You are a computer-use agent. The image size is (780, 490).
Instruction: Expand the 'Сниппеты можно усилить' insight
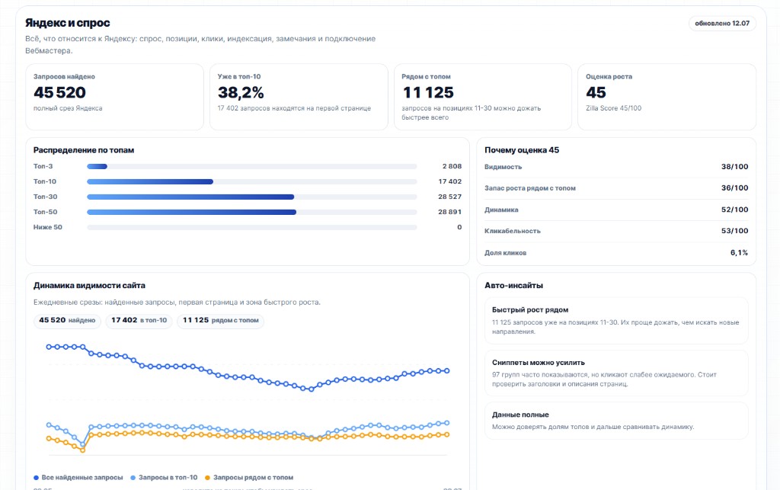(x=615, y=373)
